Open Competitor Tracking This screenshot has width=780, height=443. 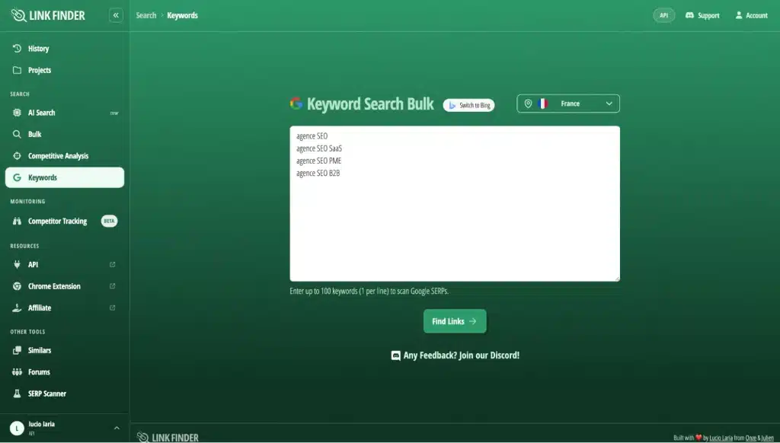point(65,221)
